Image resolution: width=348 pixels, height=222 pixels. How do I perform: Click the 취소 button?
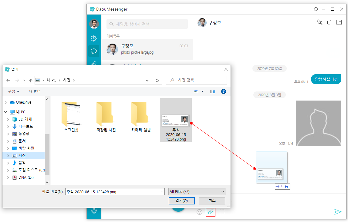(x=212, y=201)
